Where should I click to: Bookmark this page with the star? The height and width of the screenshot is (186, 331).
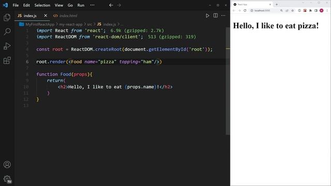pyautogui.click(x=292, y=10)
